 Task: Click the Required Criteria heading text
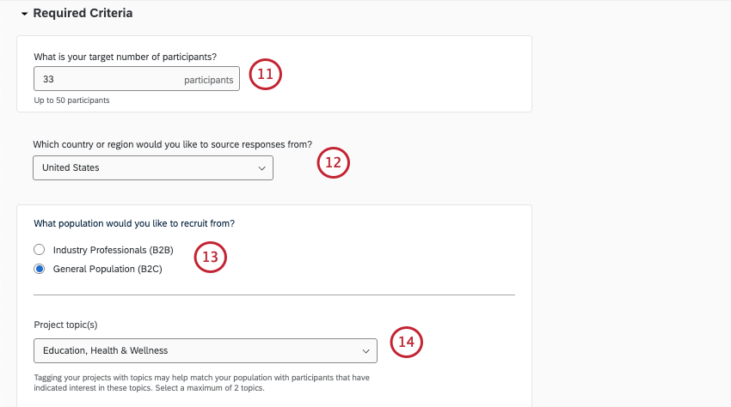click(x=83, y=14)
